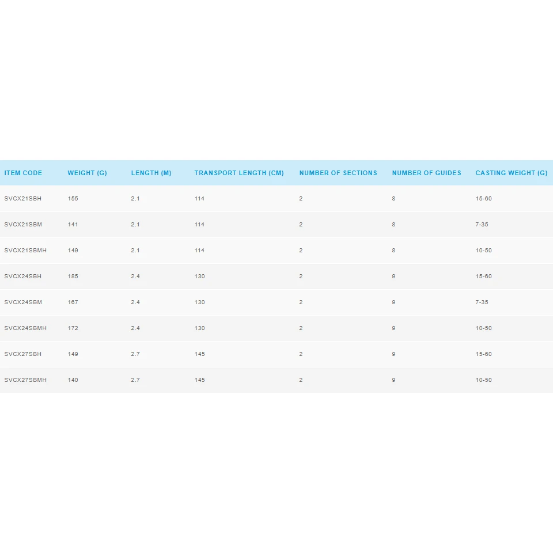The width and height of the screenshot is (553, 553).
Task: Choose the SVCX24SBM item code
Action: pyautogui.click(x=23, y=302)
